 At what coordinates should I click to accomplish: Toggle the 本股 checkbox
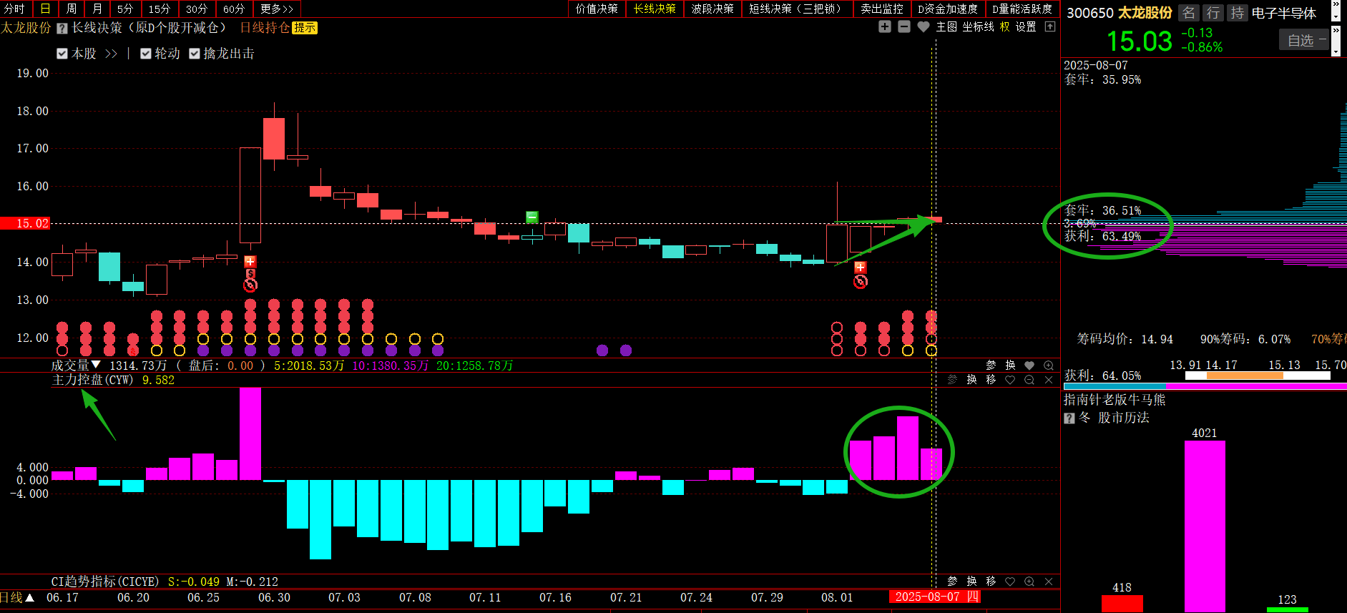coord(62,54)
